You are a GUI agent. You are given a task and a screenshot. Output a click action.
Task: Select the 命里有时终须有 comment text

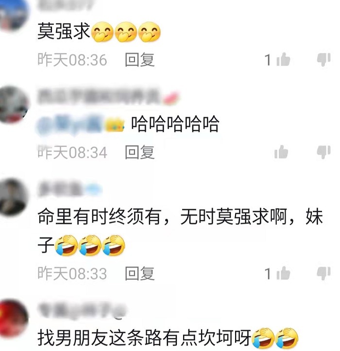180,232
